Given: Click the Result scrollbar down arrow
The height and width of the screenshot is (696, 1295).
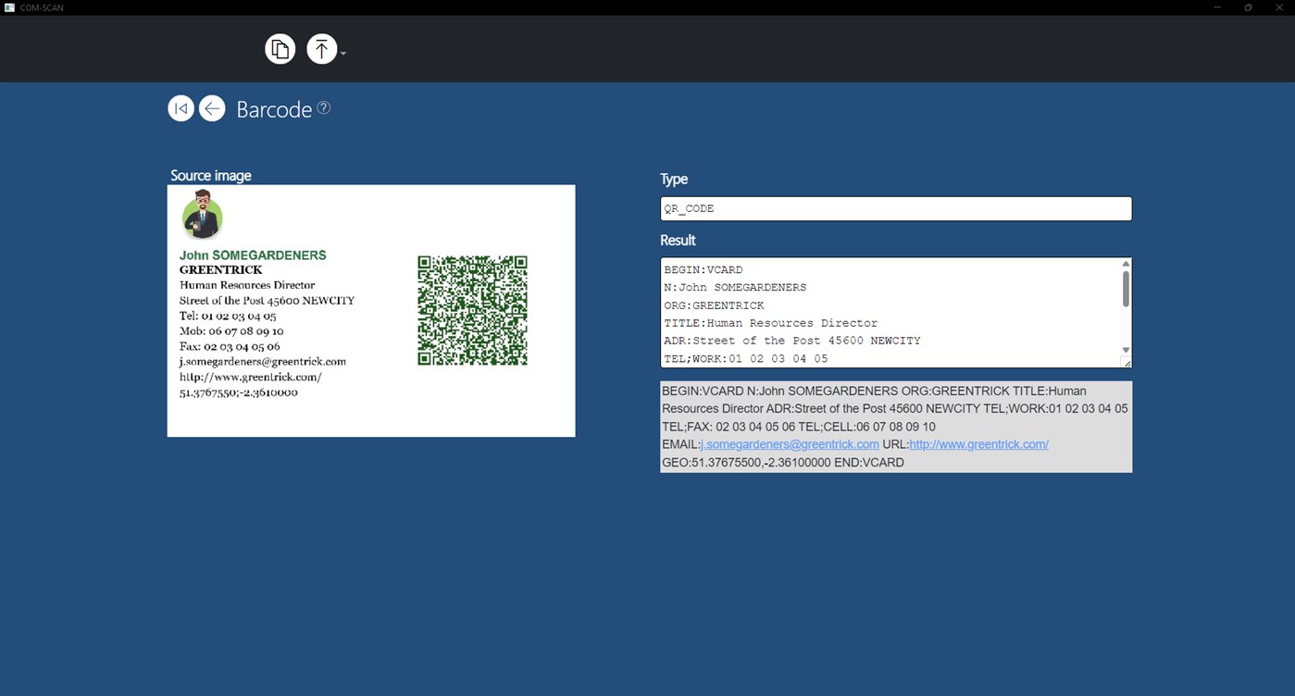Looking at the screenshot, I should pos(1126,350).
